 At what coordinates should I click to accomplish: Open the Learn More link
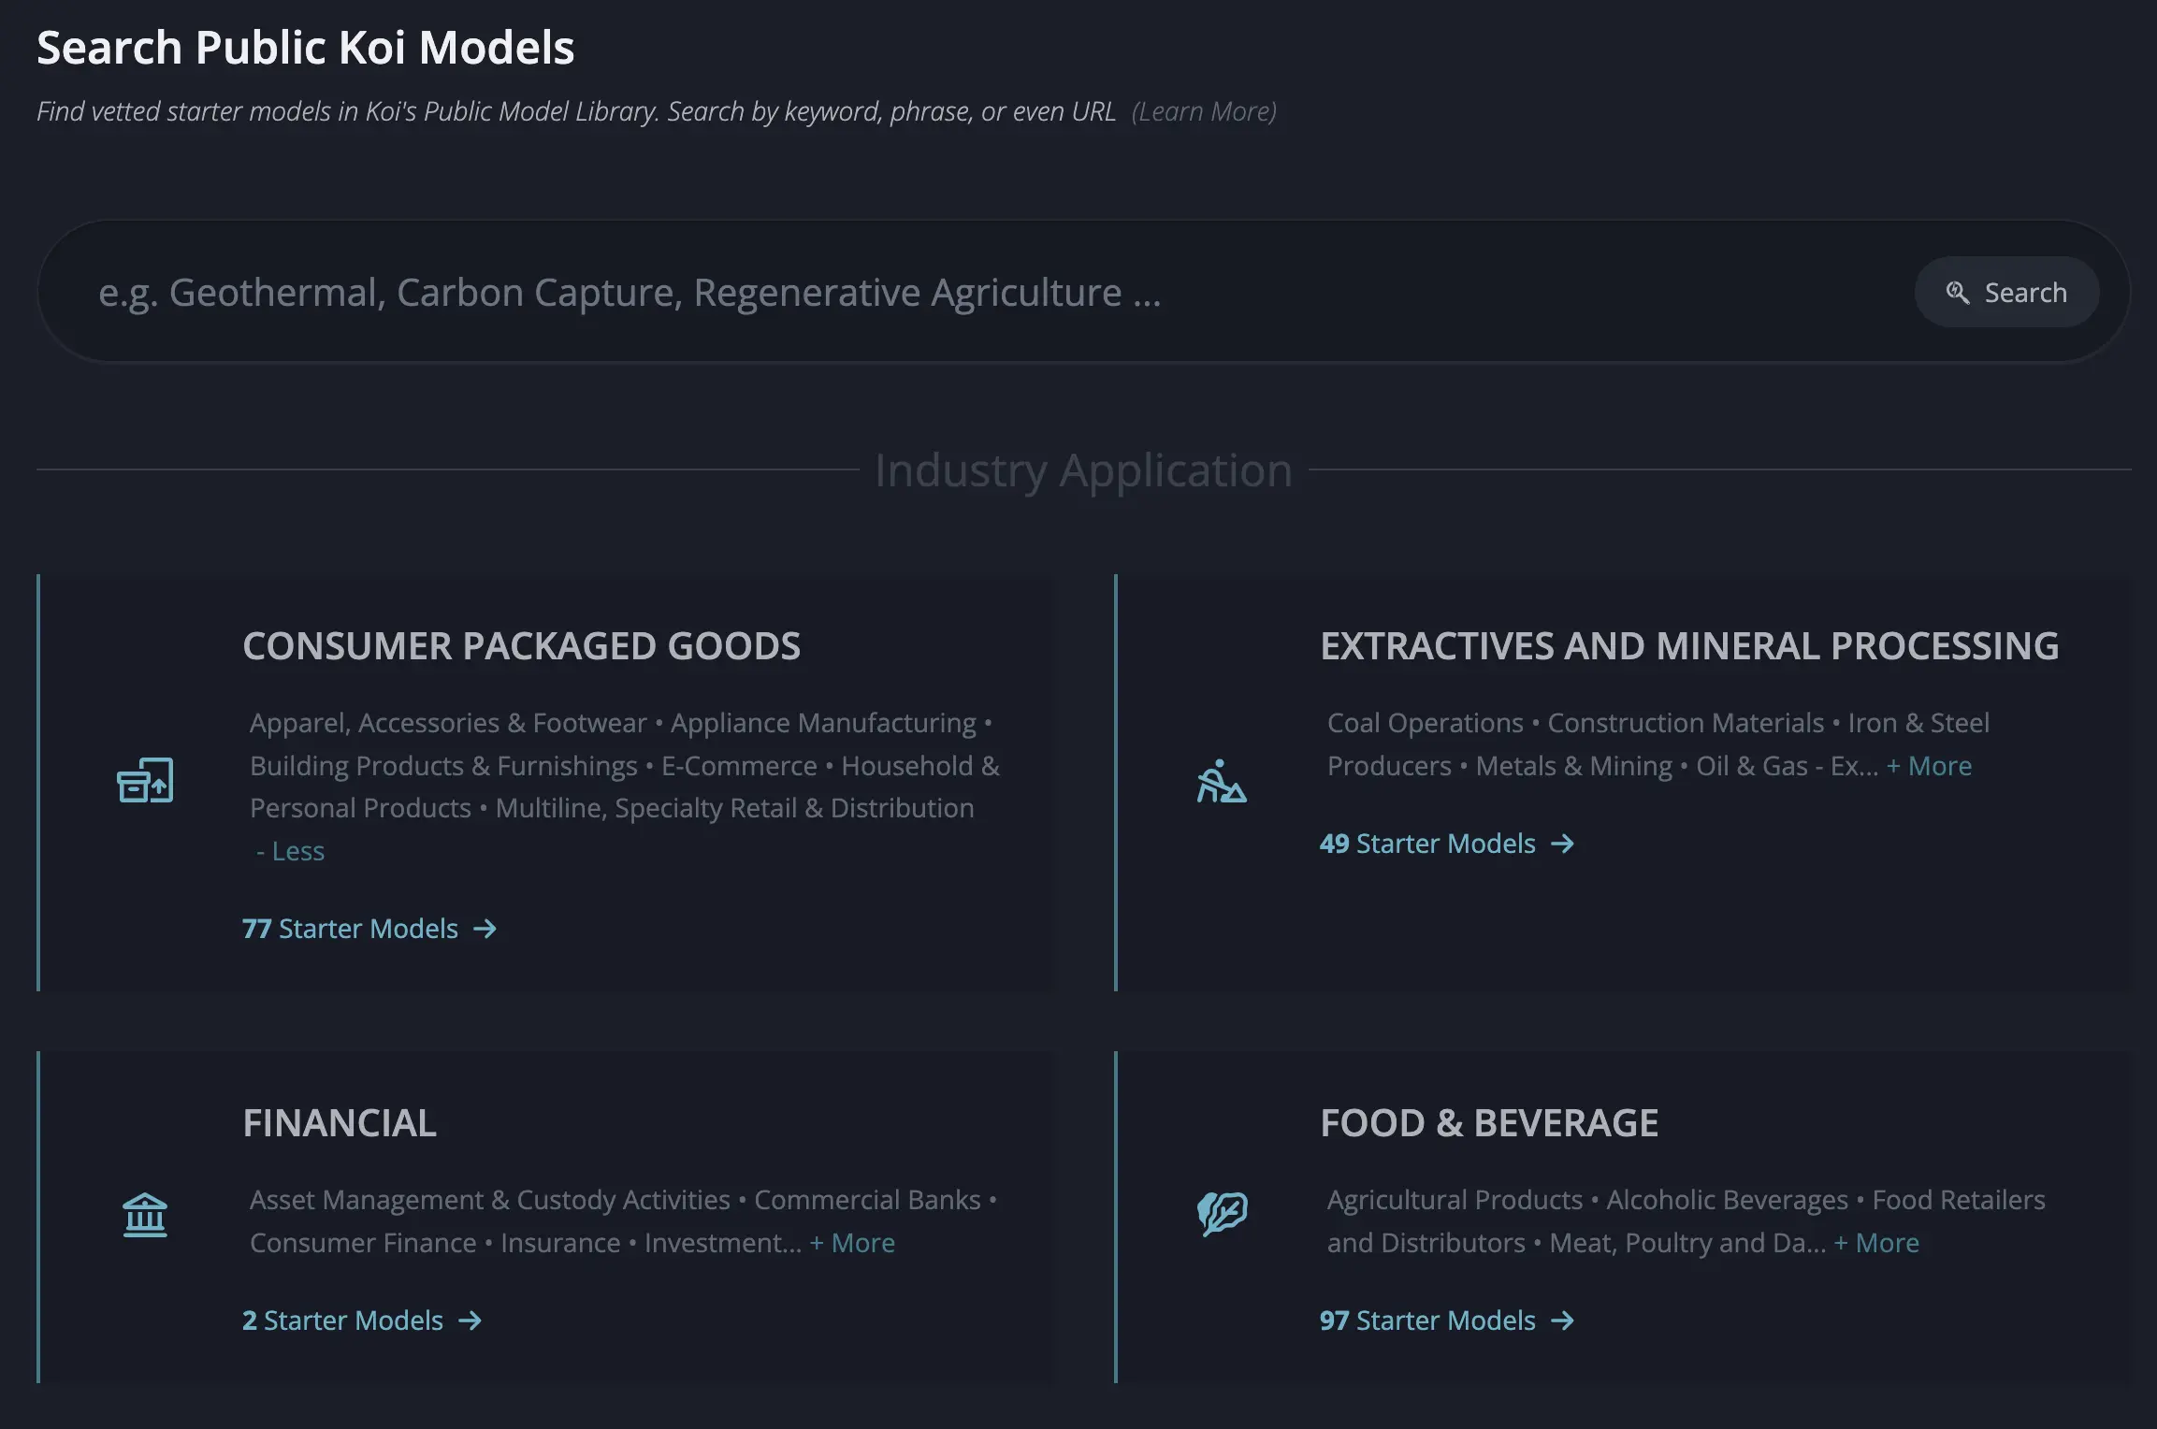1204,111
